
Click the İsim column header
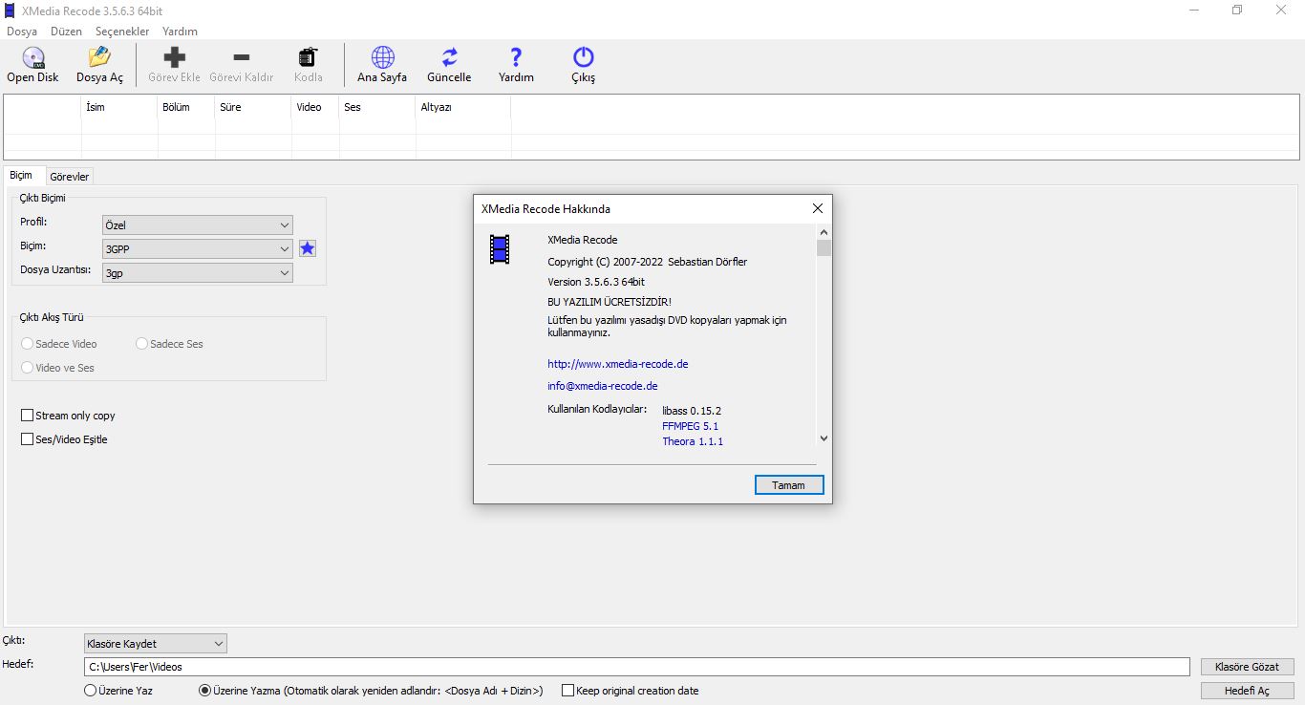pos(119,107)
